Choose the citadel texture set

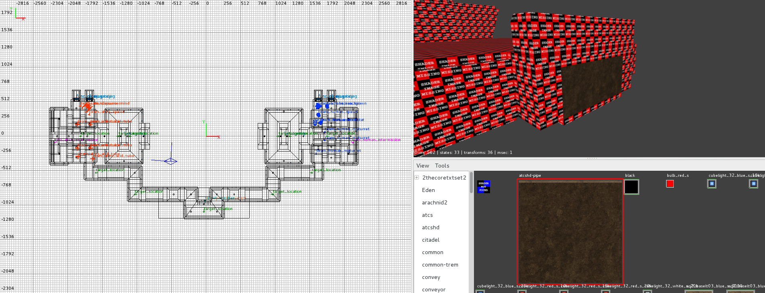(x=431, y=240)
